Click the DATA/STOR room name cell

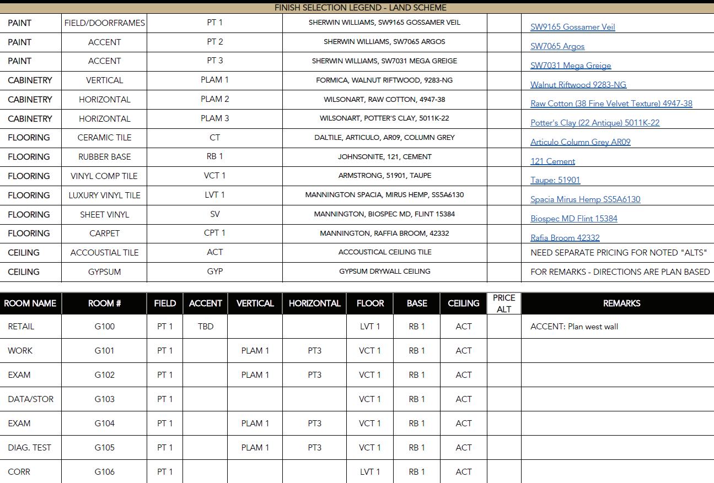pos(31,399)
